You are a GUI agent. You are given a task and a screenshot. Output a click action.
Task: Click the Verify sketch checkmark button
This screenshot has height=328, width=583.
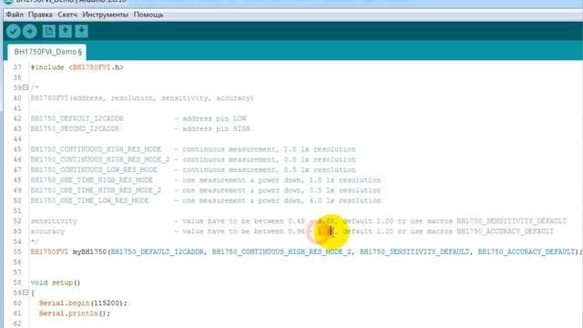pos(14,31)
